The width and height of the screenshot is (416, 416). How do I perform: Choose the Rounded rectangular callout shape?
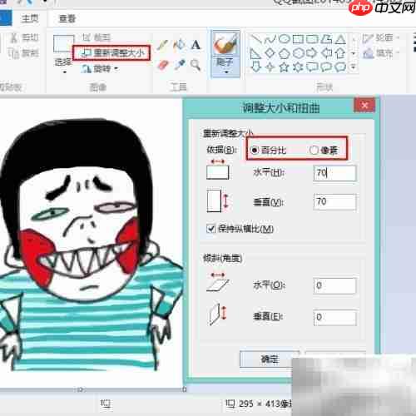tap(312, 67)
